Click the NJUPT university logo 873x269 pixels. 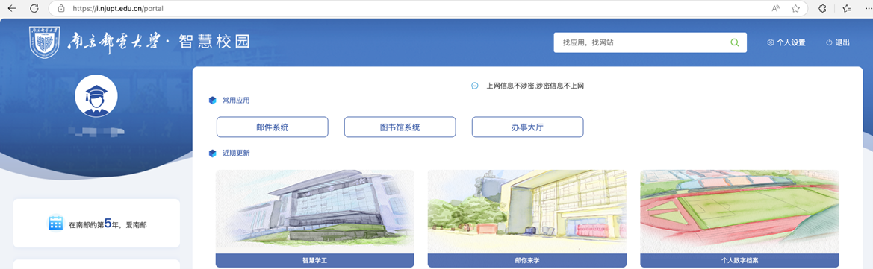point(44,42)
